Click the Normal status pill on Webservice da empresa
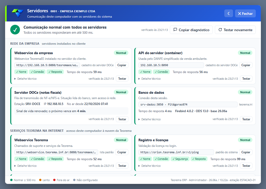 pyautogui.click(x=121, y=53)
